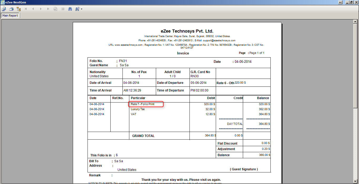Screen dimensions: 359x184
Task: Click the DAY TOTAL label
Action: 235,124
